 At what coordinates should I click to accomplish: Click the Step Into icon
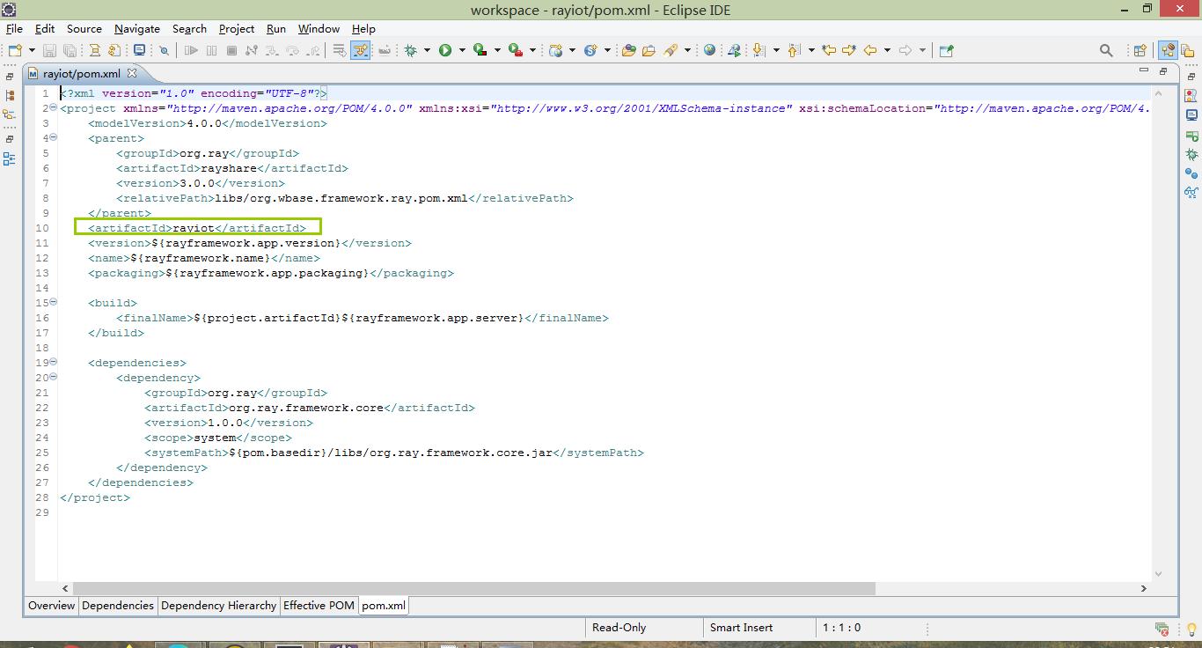(x=272, y=50)
